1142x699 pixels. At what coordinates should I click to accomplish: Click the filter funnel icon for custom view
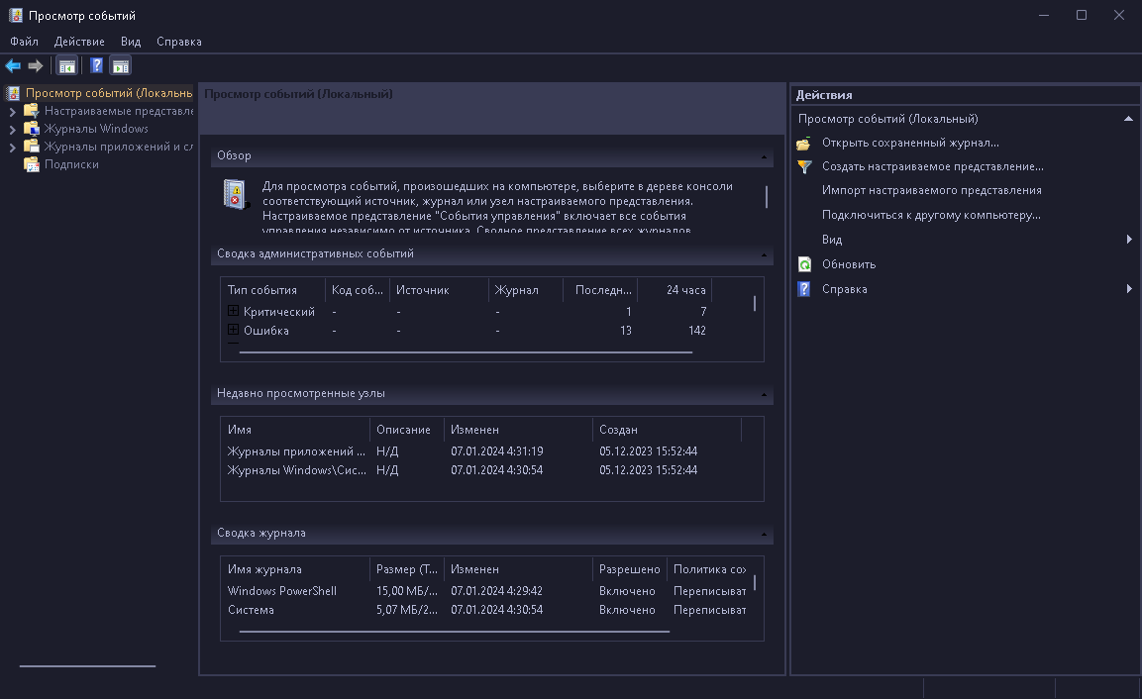(x=804, y=166)
